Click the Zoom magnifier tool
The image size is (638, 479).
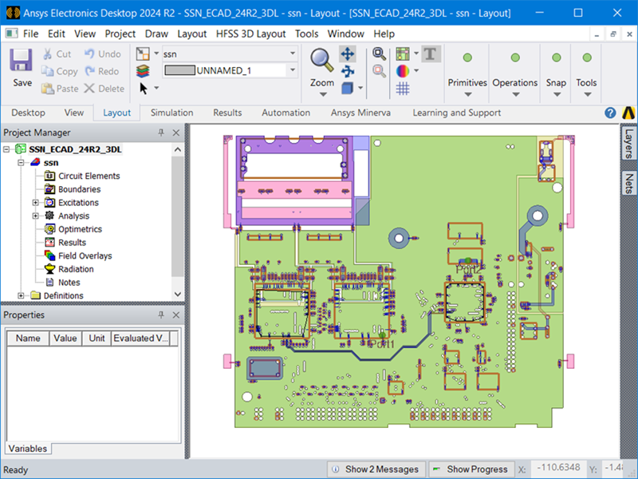point(321,60)
